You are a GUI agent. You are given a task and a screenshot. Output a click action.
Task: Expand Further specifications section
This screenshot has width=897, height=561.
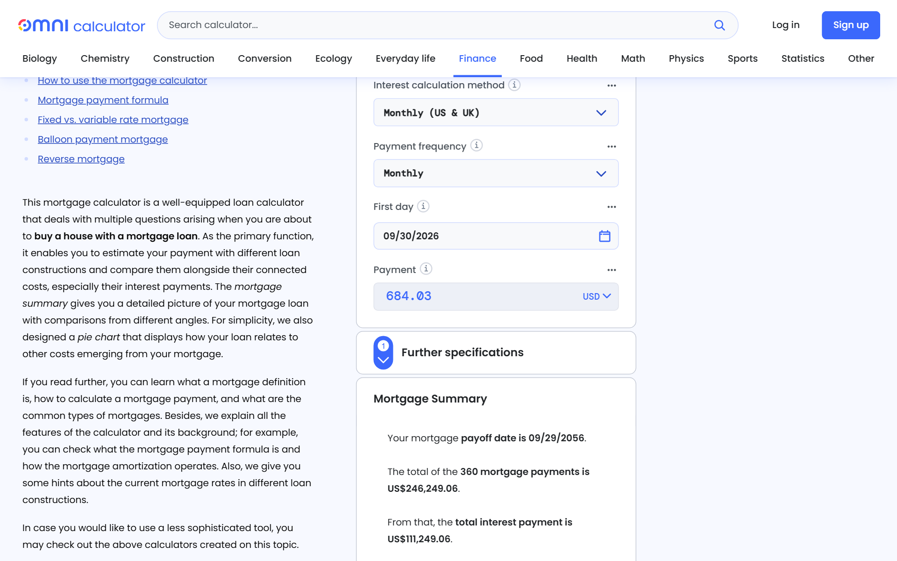click(x=383, y=352)
